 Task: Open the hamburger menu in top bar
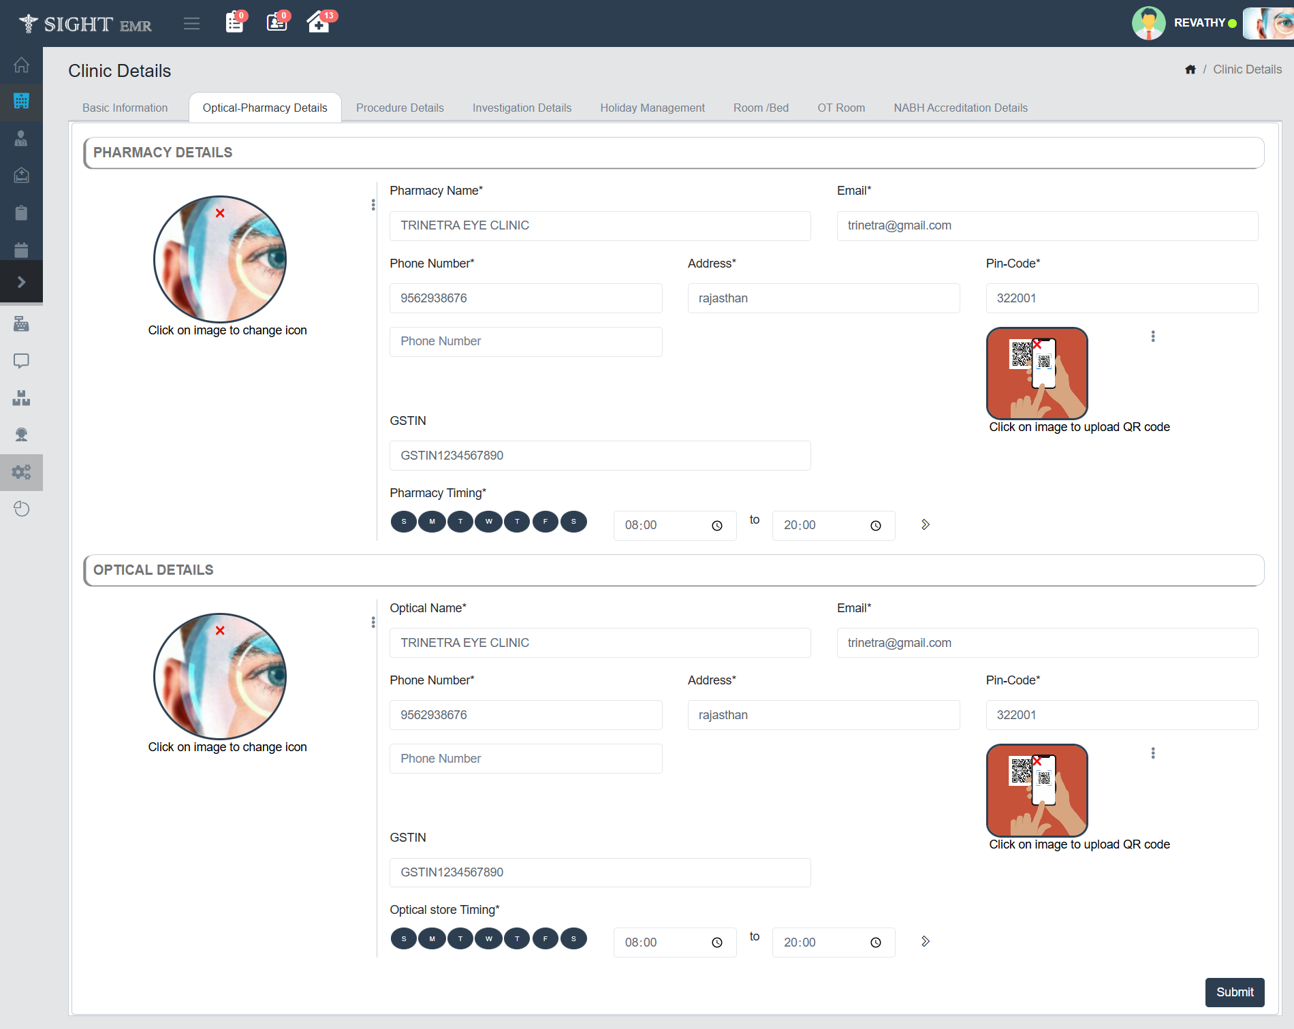click(x=191, y=24)
